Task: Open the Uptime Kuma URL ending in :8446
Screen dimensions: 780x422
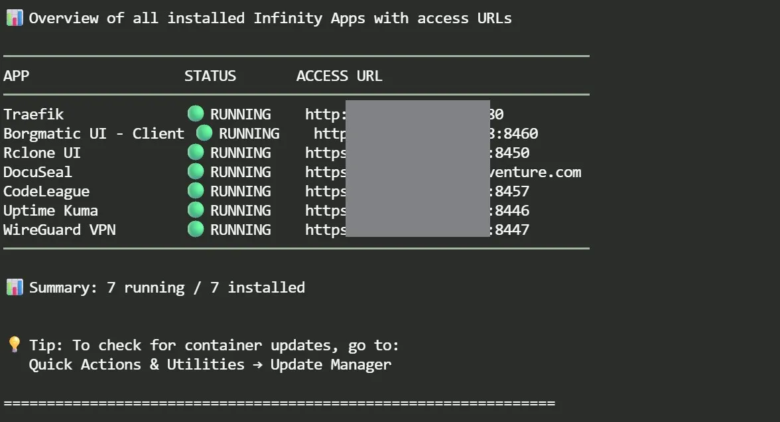Action: (417, 211)
